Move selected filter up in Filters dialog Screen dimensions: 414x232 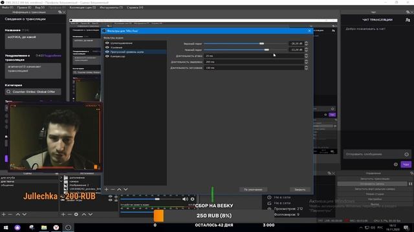(x=119, y=189)
